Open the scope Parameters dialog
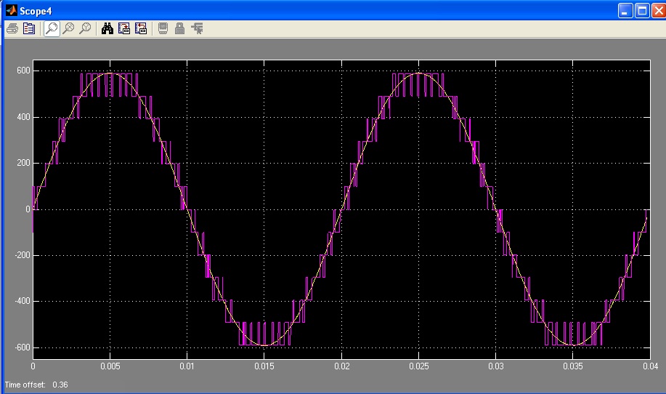The image size is (666, 394). (29, 28)
